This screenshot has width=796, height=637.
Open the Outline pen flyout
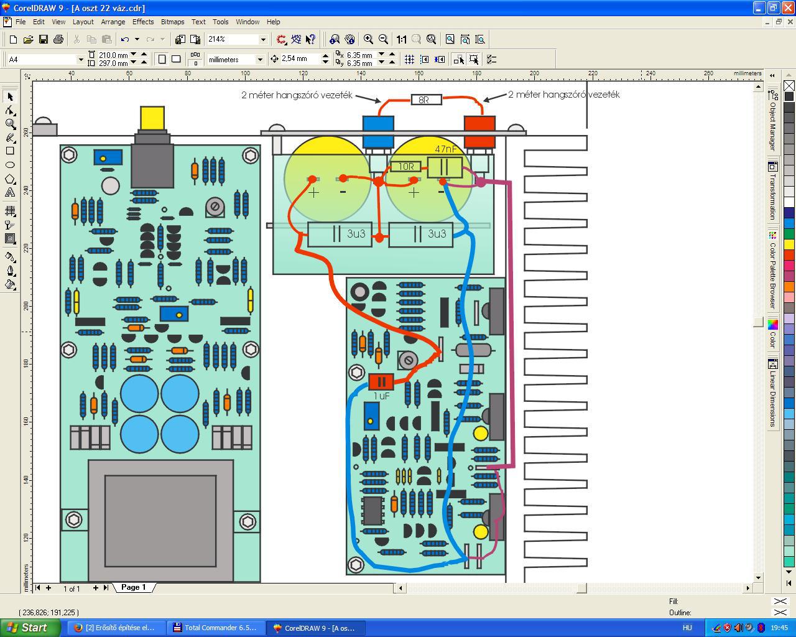coord(10,271)
